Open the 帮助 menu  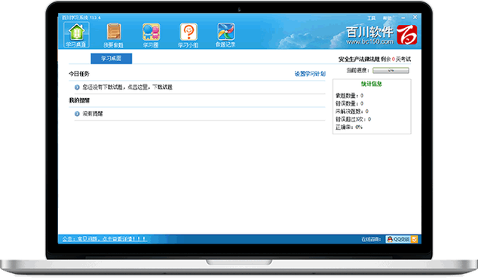[388, 18]
